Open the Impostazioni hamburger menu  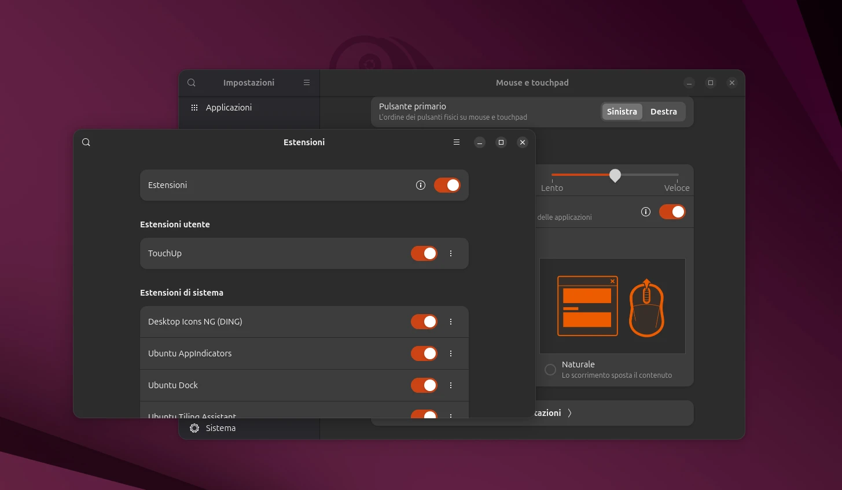click(307, 82)
